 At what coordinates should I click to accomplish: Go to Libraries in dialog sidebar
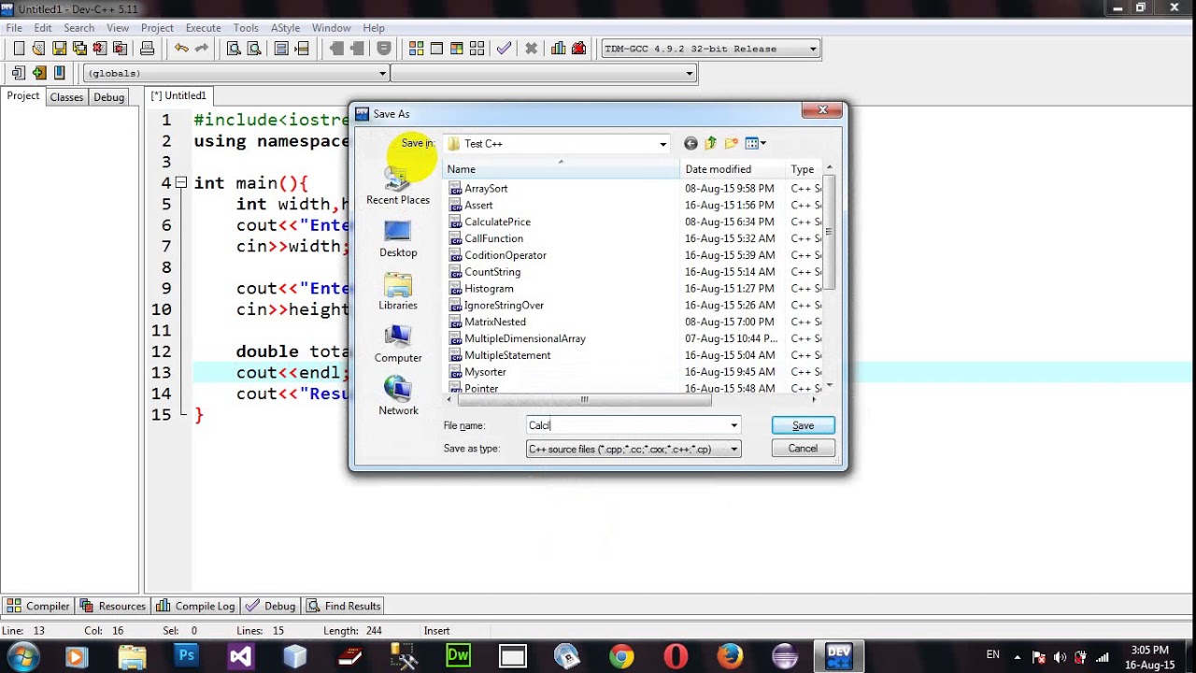point(398,292)
